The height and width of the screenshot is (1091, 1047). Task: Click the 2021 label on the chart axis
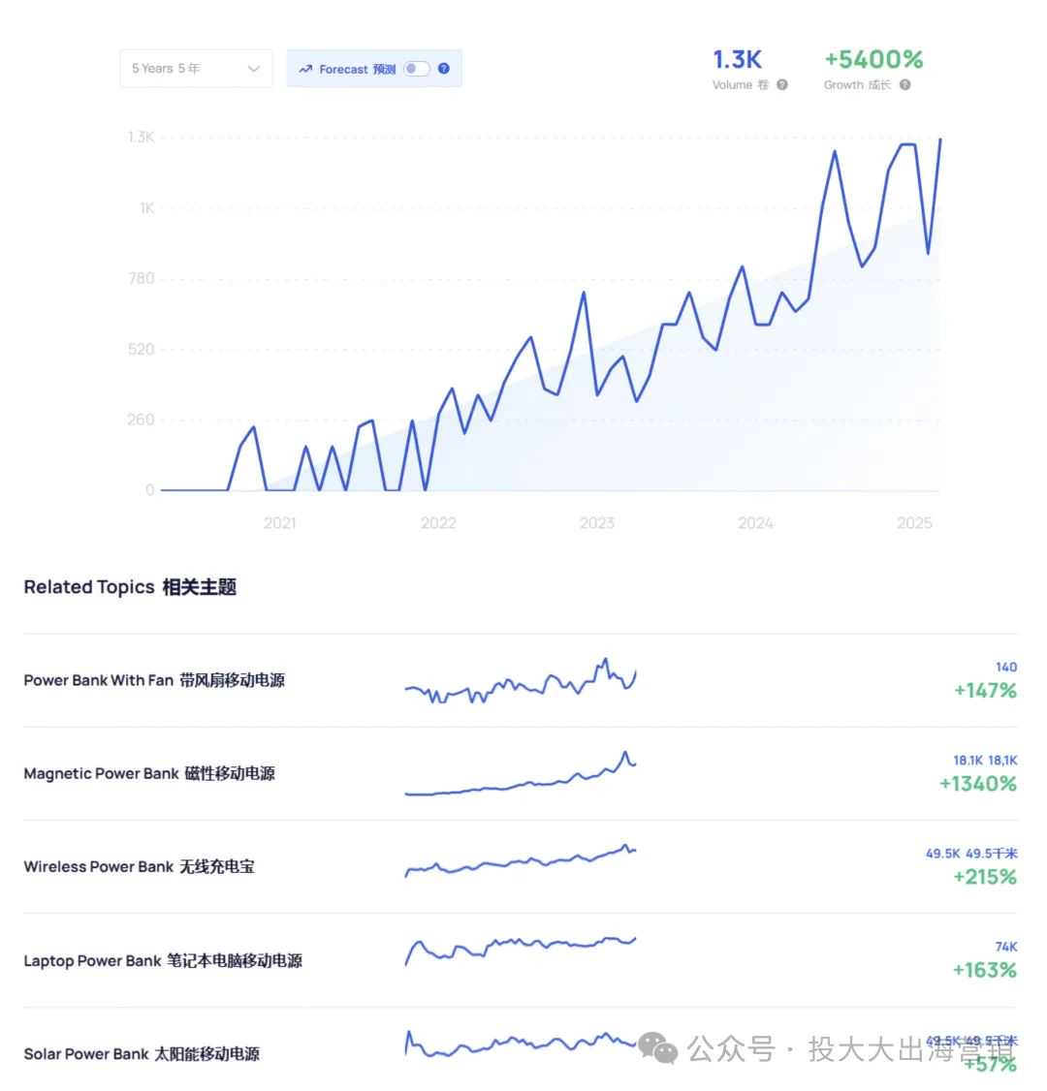coord(280,522)
